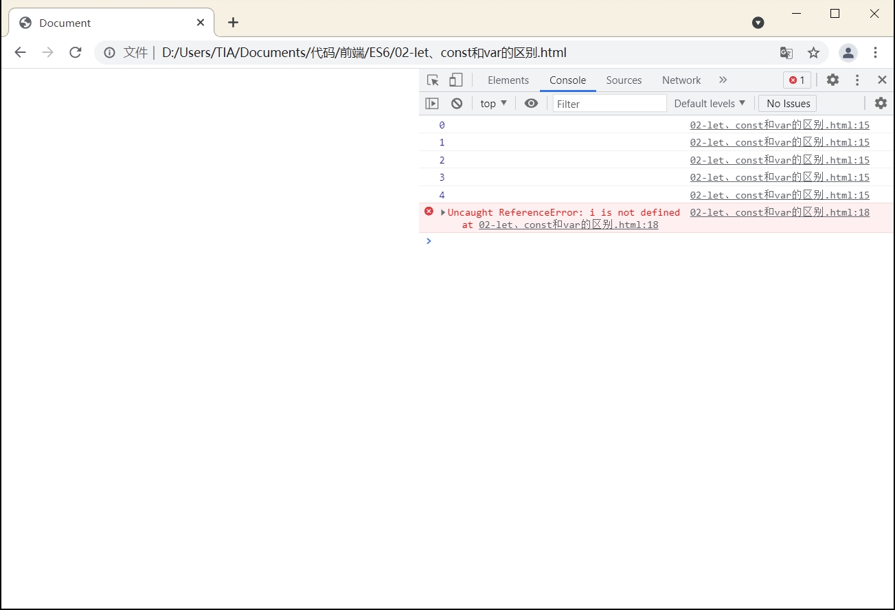The width and height of the screenshot is (895, 610).
Task: Reload the page
Action: [76, 53]
